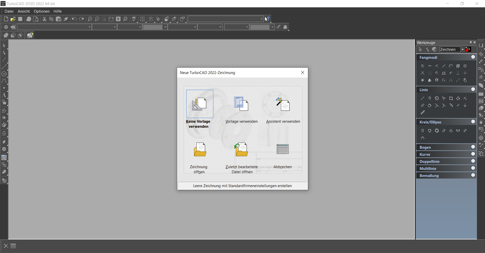Expand the Doppellinie section
The height and width of the screenshot is (253, 485).
point(473,161)
